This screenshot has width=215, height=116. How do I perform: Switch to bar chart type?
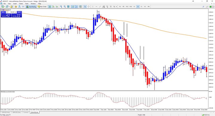50,7
